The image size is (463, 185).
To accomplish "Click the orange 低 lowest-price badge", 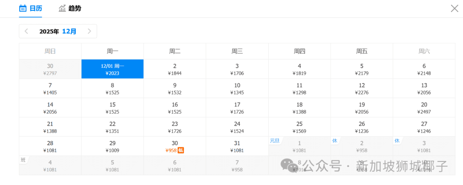I will point(181,150).
